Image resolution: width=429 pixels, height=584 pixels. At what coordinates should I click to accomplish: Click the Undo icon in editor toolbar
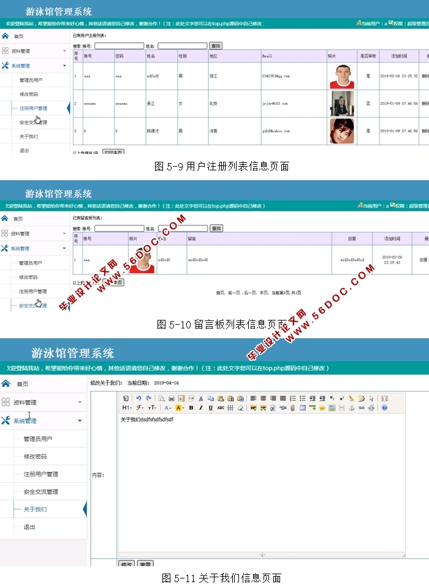pyautogui.click(x=139, y=398)
